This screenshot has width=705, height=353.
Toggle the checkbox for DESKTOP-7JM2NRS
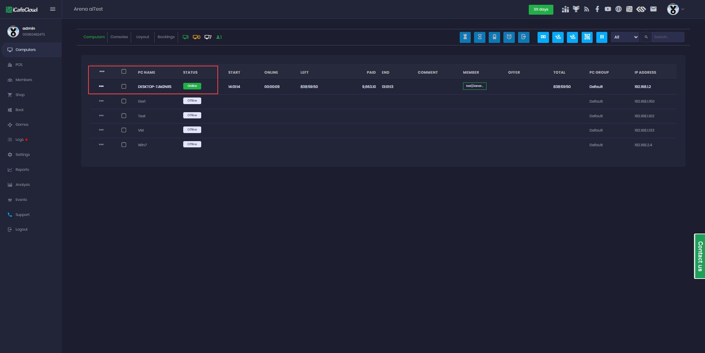point(124,87)
